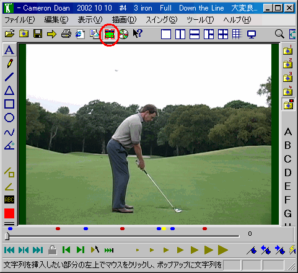
Task: Print with the printer icon
Action: [66, 34]
